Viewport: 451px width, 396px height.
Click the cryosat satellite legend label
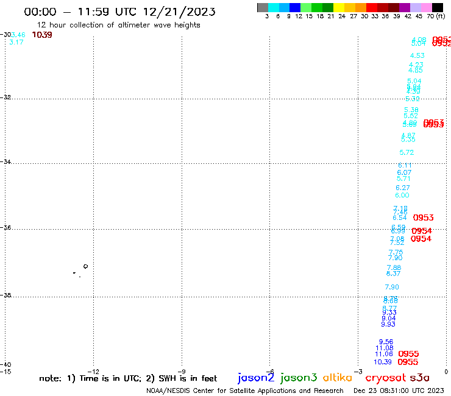click(385, 378)
